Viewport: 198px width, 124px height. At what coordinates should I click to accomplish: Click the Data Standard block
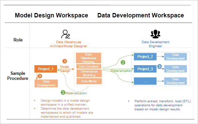click(89, 67)
